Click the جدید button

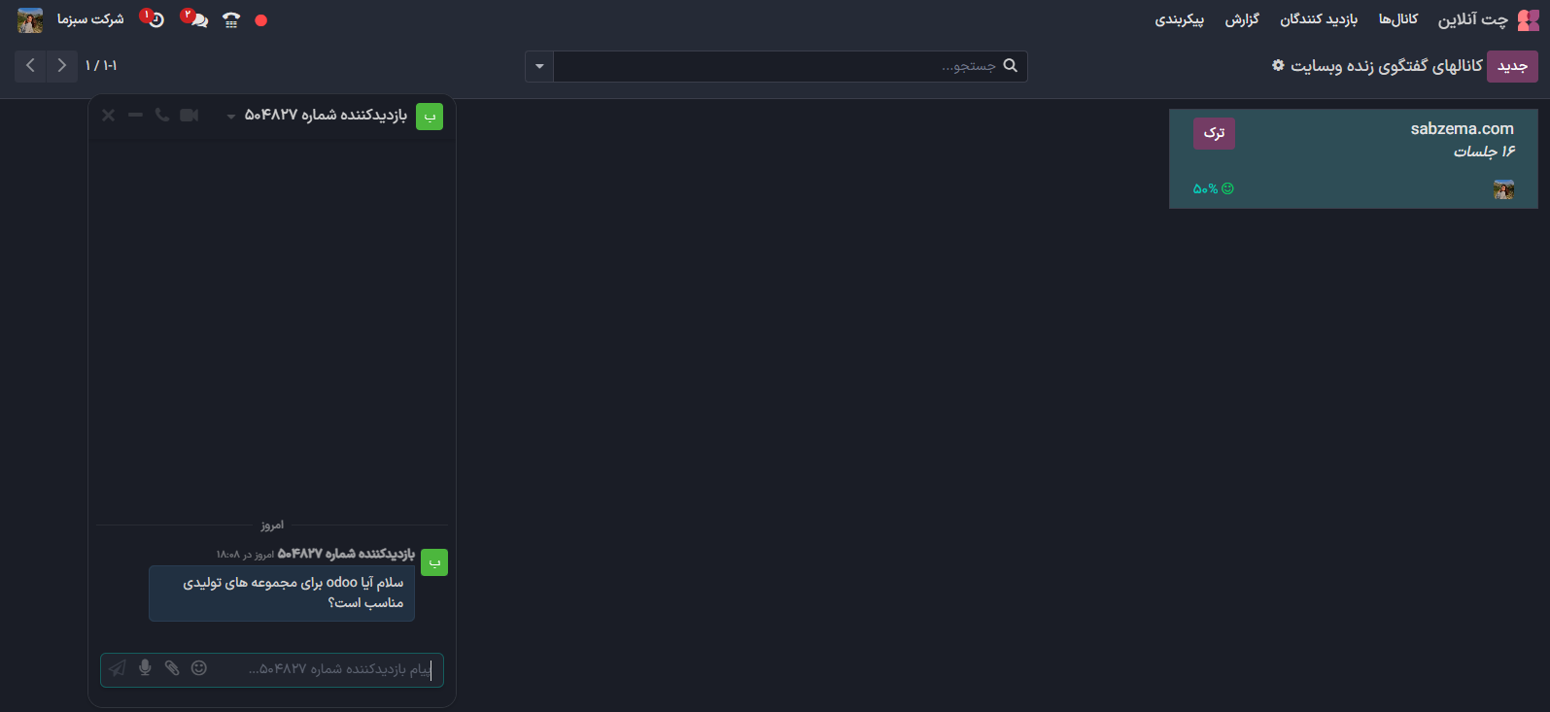[x=1512, y=66]
